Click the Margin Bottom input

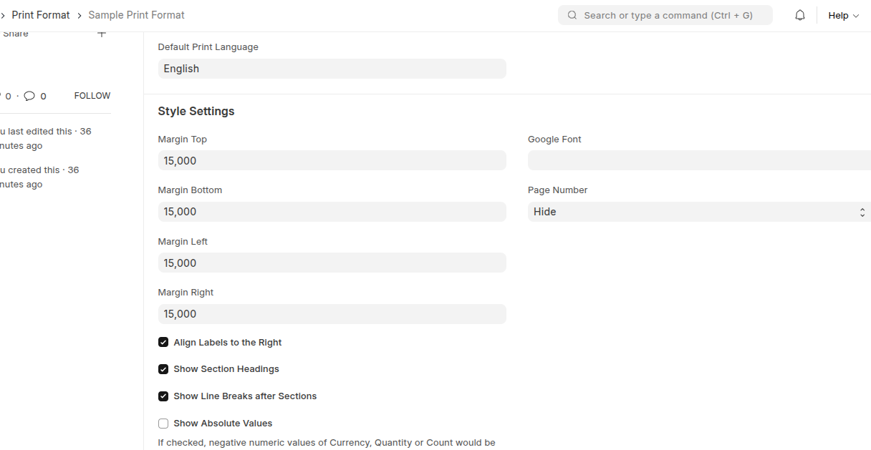pyautogui.click(x=332, y=212)
